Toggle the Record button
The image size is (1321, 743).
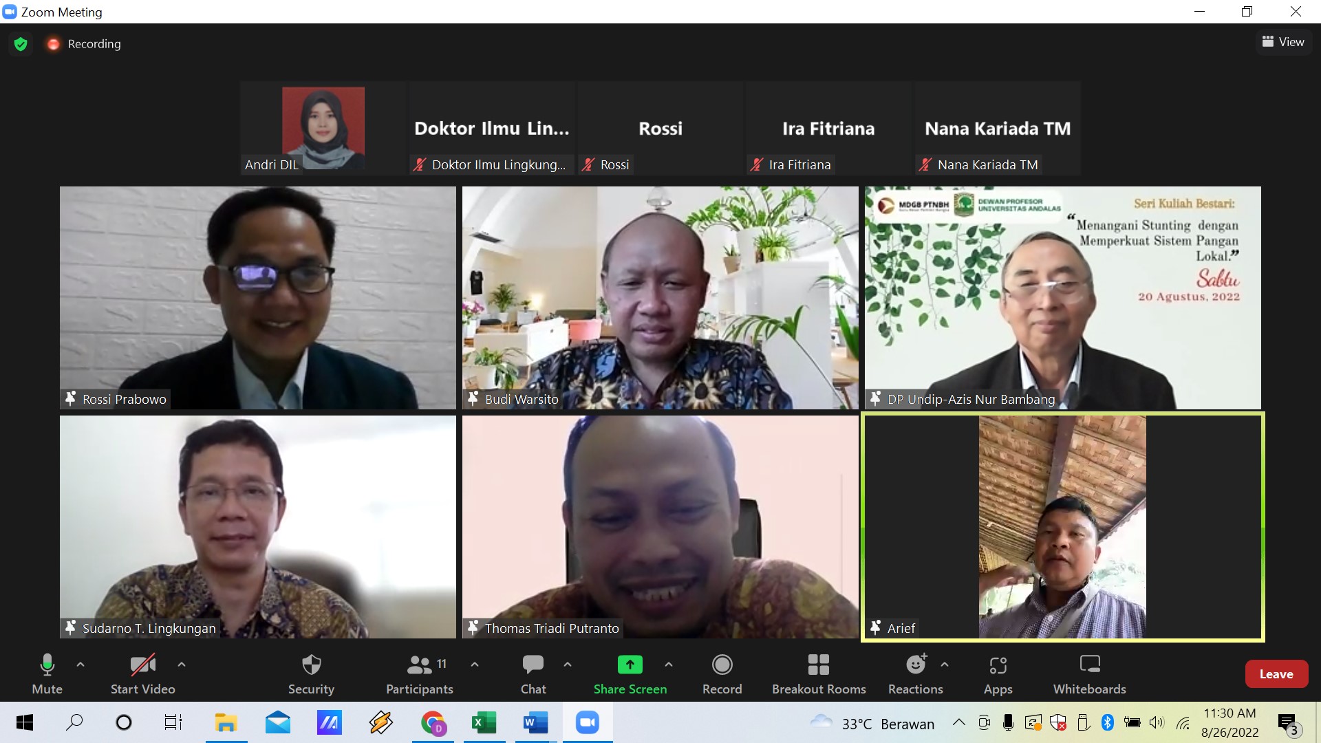click(722, 674)
